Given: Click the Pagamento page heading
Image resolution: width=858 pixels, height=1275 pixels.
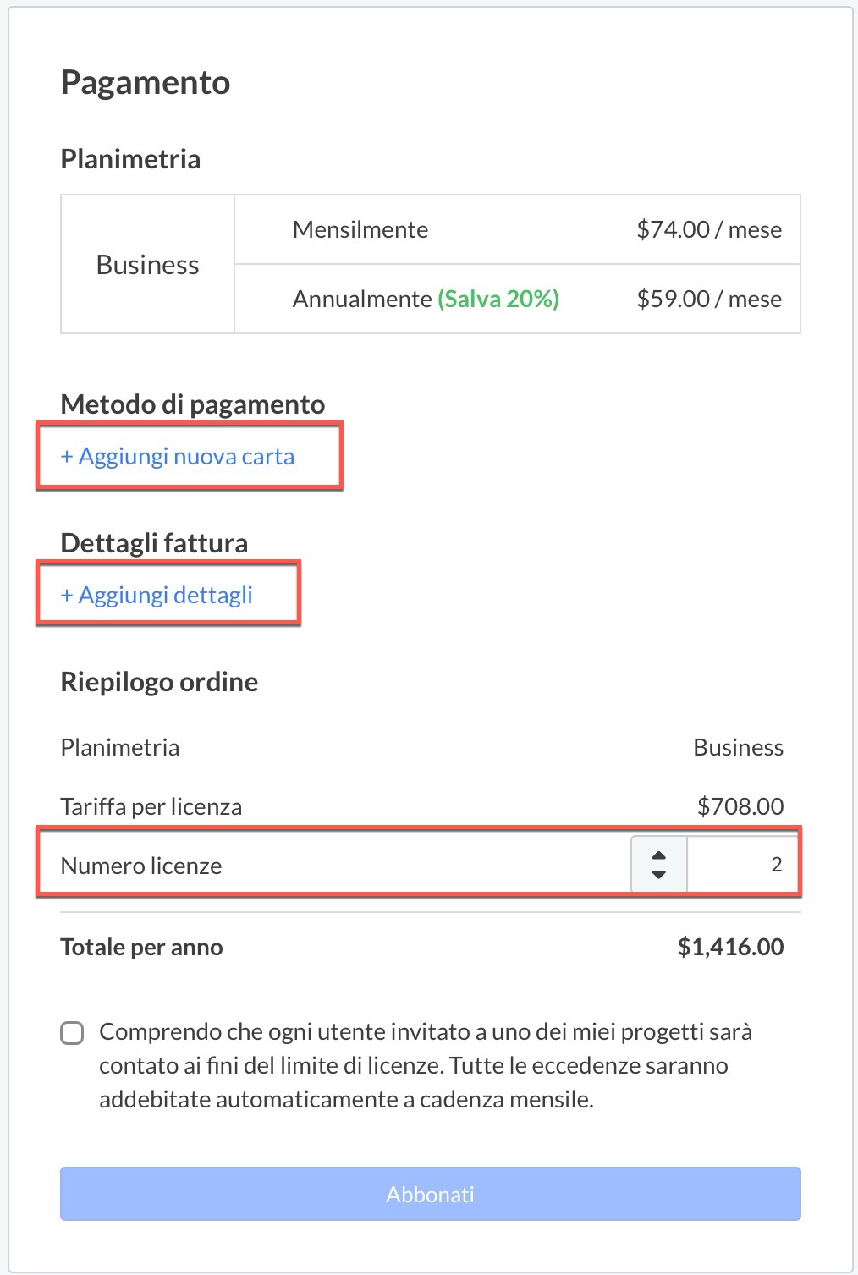Looking at the screenshot, I should click(146, 83).
